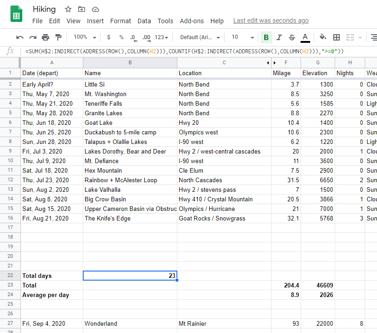Viewport: 377px width, 333px height.
Task: Click the 'Last edit was seconds ago' link
Action: [271, 20]
